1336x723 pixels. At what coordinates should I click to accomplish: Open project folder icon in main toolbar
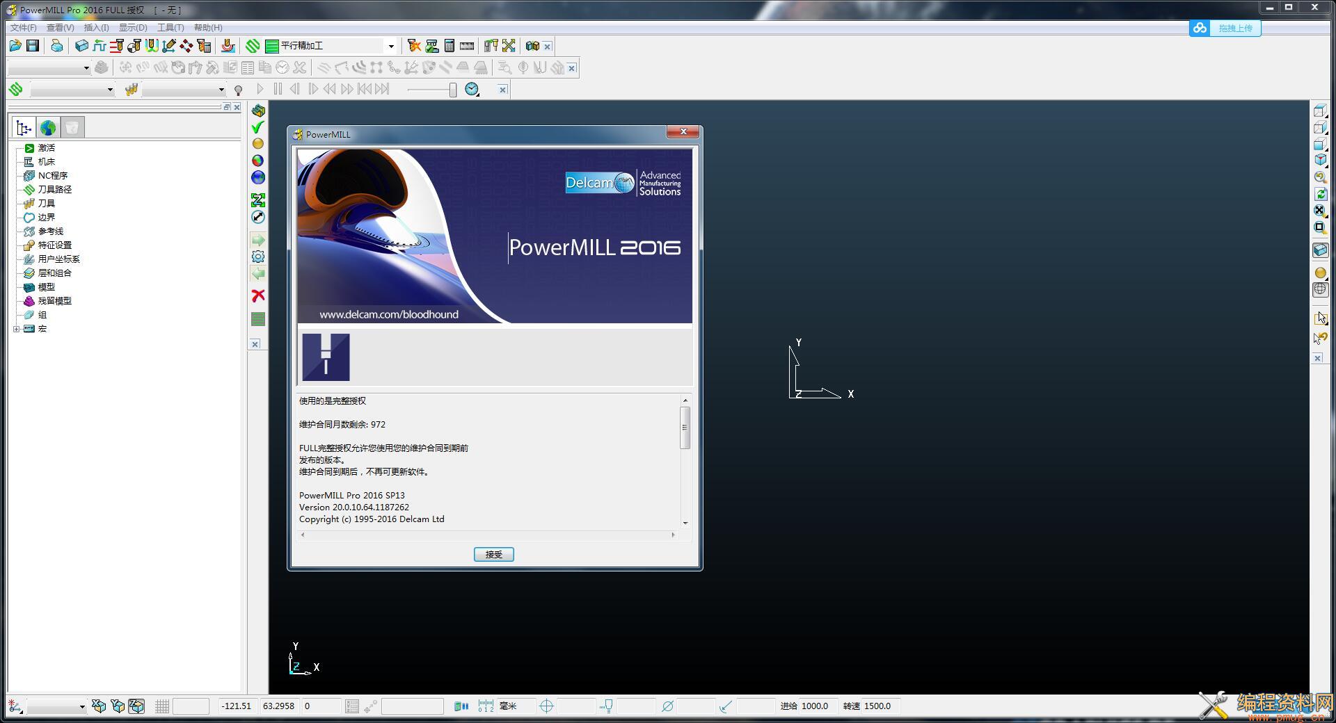15,46
